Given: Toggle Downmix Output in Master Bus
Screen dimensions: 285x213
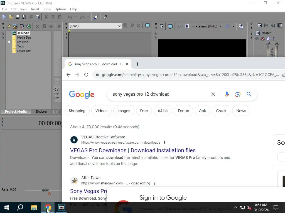Looking at the screenshot, I should click(266, 26).
